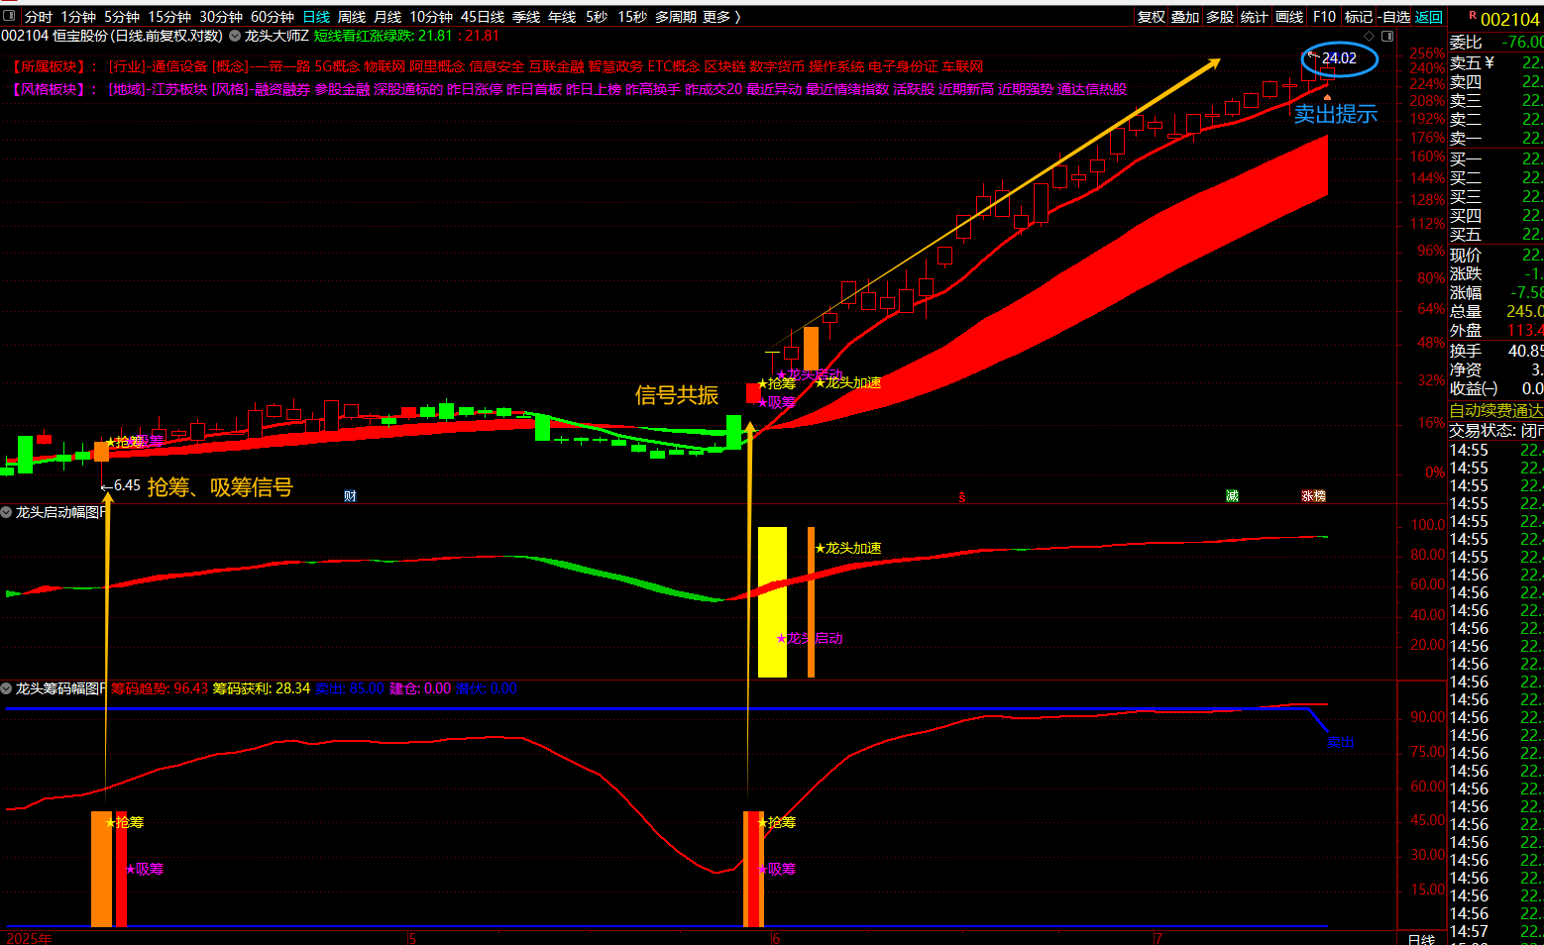The height and width of the screenshot is (945, 1544).
Task: Open the 统计 statistics button
Action: pyautogui.click(x=1255, y=17)
